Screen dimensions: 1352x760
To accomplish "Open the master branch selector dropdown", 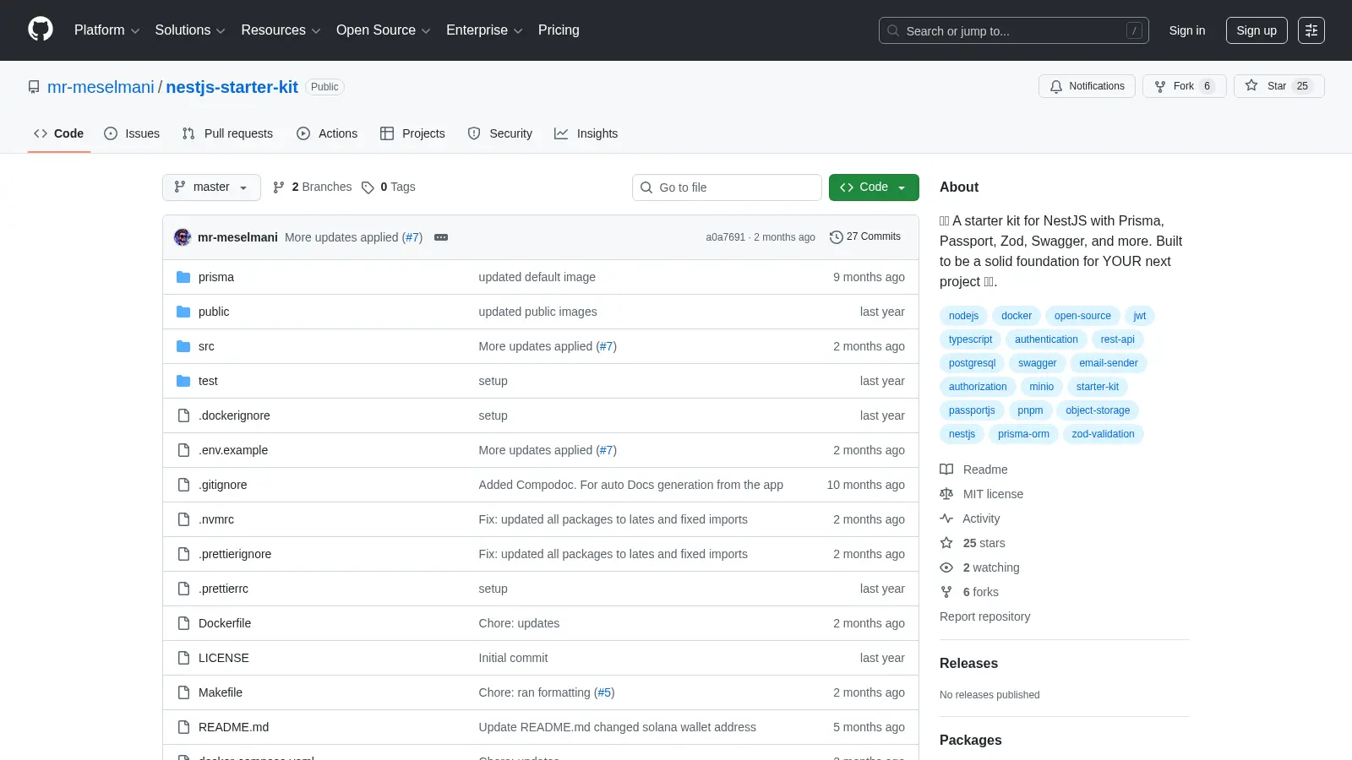I will [x=211, y=187].
